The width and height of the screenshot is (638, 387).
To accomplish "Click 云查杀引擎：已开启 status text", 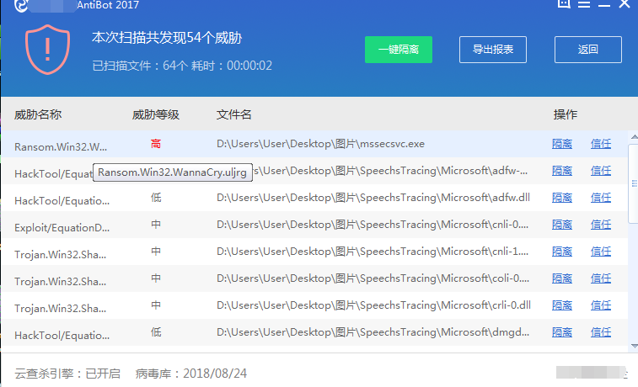I will tap(67, 374).
